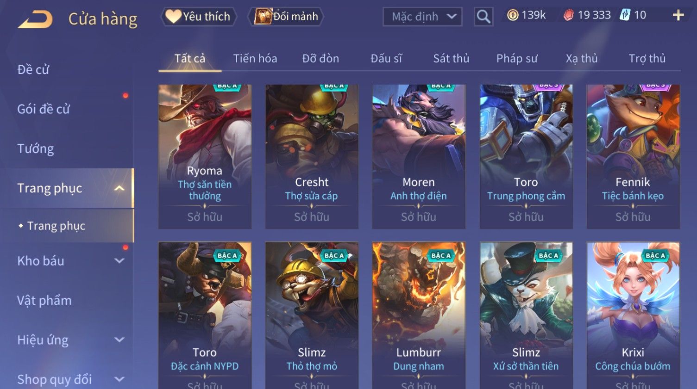697x389 pixels.
Task: Click the gold coin balance icon
Action: point(512,15)
